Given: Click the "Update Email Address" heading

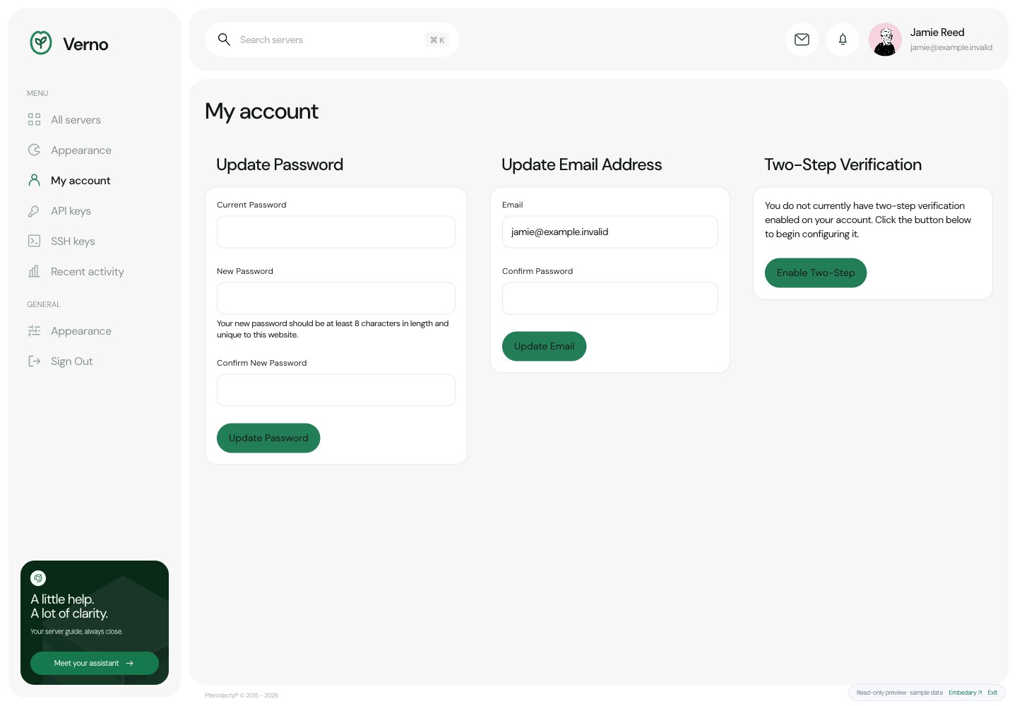Looking at the screenshot, I should coord(581,164).
